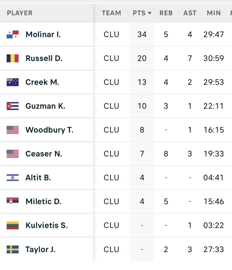The height and width of the screenshot is (270, 232).
Task: Click the PLAYER column header
Action: 20,13
